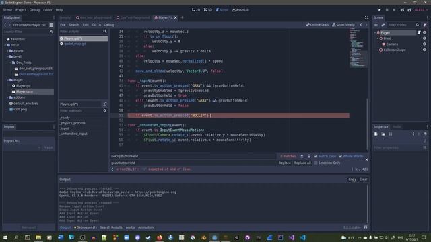Image resolution: width=431 pixels, height=242 pixels.
Task: Copy the Output log
Action: point(352,179)
